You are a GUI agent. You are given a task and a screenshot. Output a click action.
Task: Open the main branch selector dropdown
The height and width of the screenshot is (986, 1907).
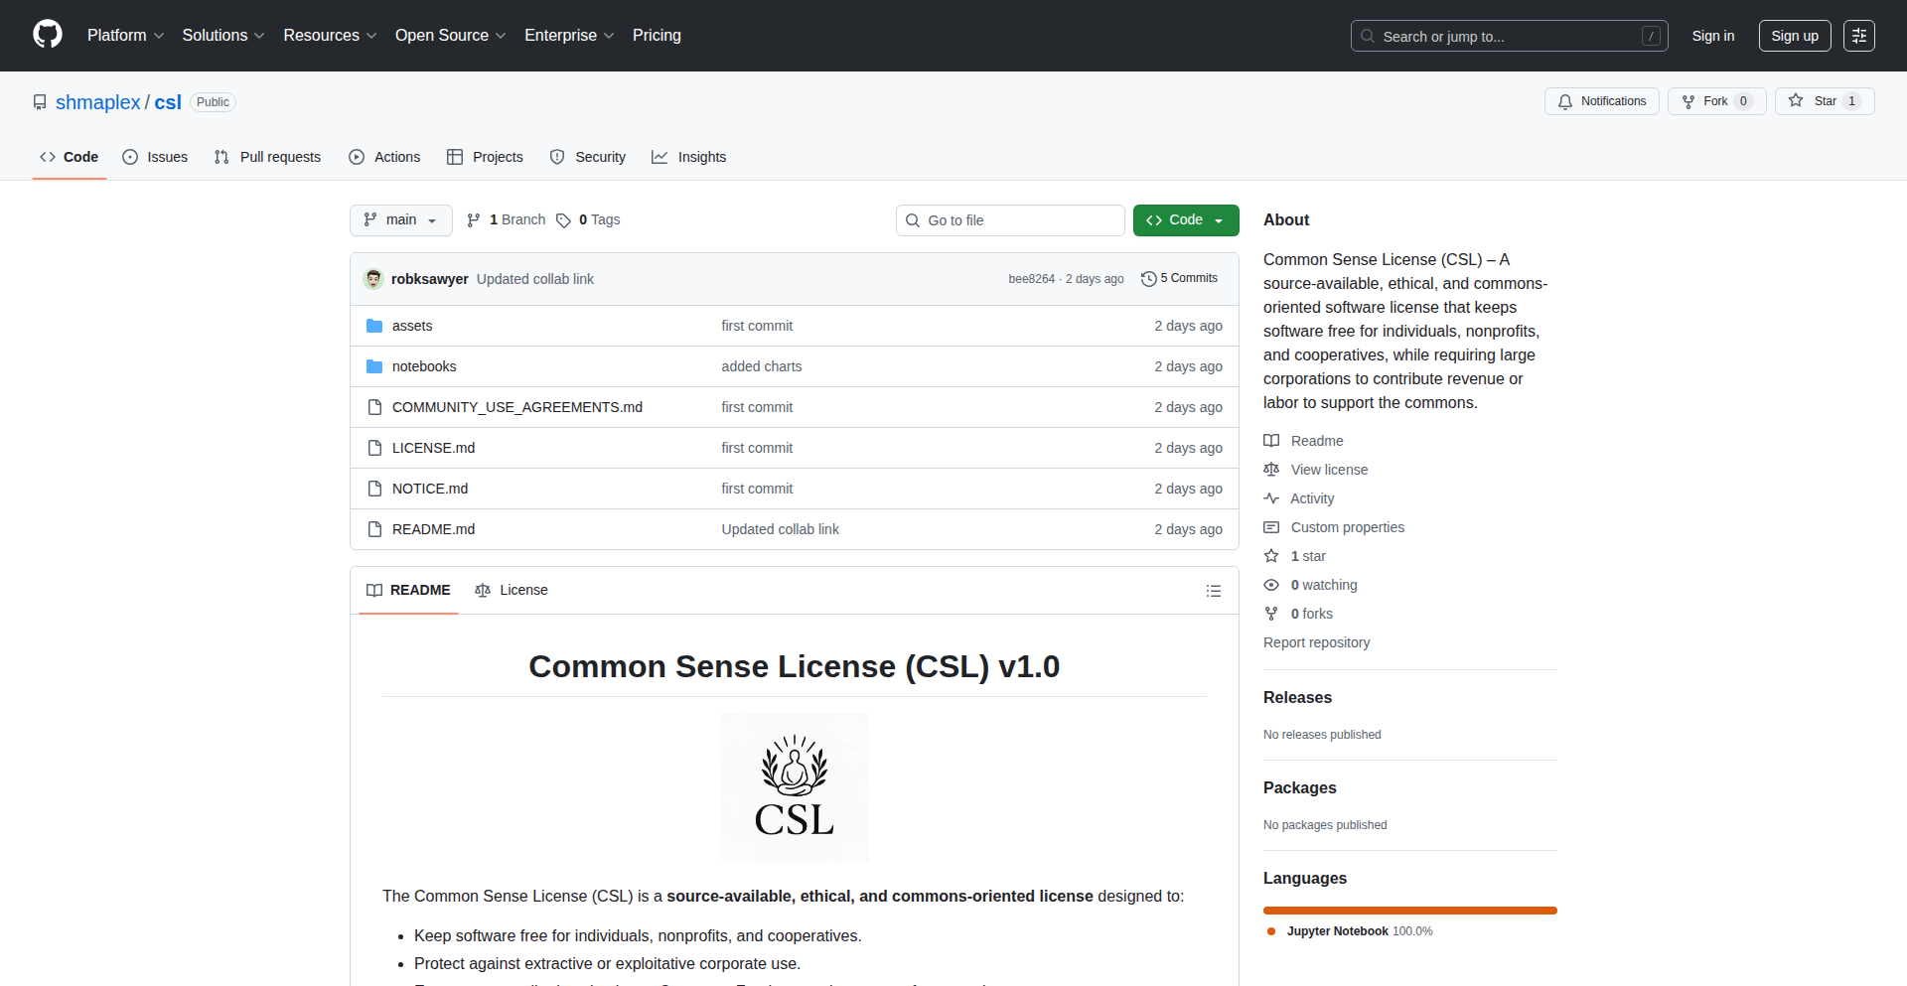tap(400, 219)
